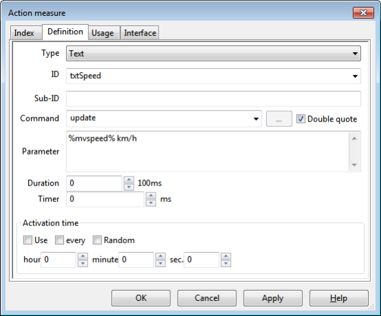Switch to the Usage tab
This screenshot has width=381, height=316.
pos(102,33)
